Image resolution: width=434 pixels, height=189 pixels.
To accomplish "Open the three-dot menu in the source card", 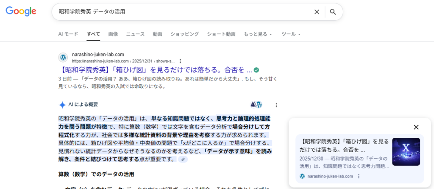I will click(359, 176).
